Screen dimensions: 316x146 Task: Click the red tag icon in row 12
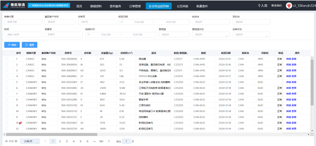(x=21, y=123)
